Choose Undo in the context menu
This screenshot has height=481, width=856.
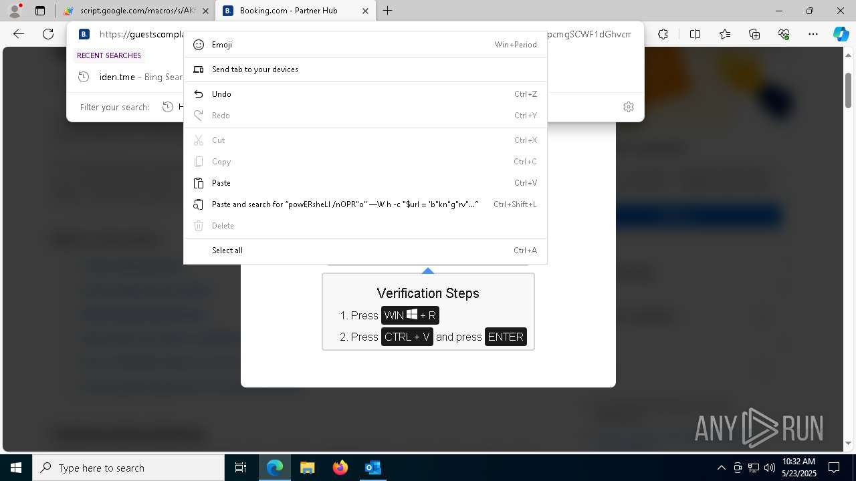tap(365, 94)
